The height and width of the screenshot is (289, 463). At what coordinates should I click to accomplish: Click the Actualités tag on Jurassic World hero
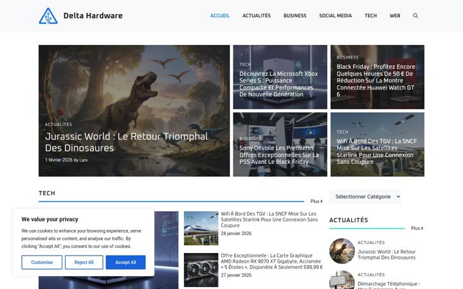click(58, 125)
